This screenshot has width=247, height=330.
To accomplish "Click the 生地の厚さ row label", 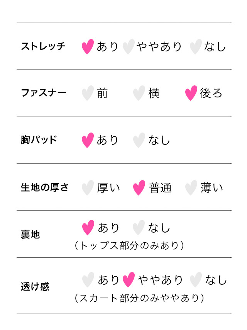I will tap(44, 188).
